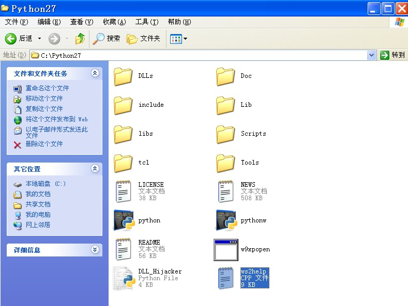Open the 查看(V) menu
The width and height of the screenshot is (408, 306).
coord(81,22)
